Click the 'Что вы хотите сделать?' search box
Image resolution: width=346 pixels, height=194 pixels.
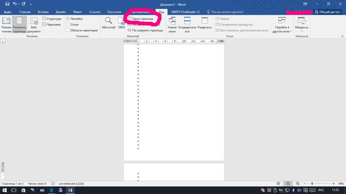pos(225,12)
